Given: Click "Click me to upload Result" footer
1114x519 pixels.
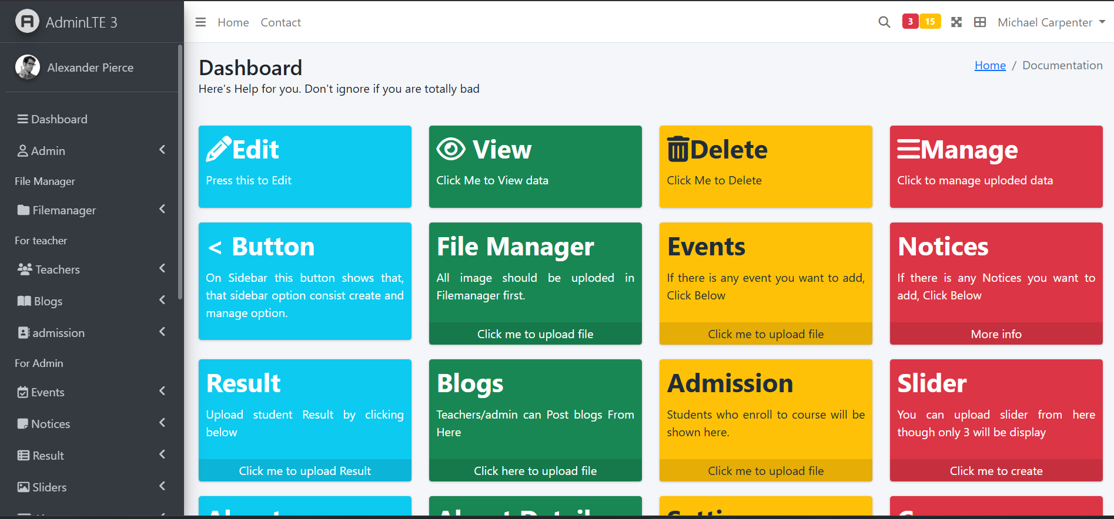Looking at the screenshot, I should click(305, 471).
